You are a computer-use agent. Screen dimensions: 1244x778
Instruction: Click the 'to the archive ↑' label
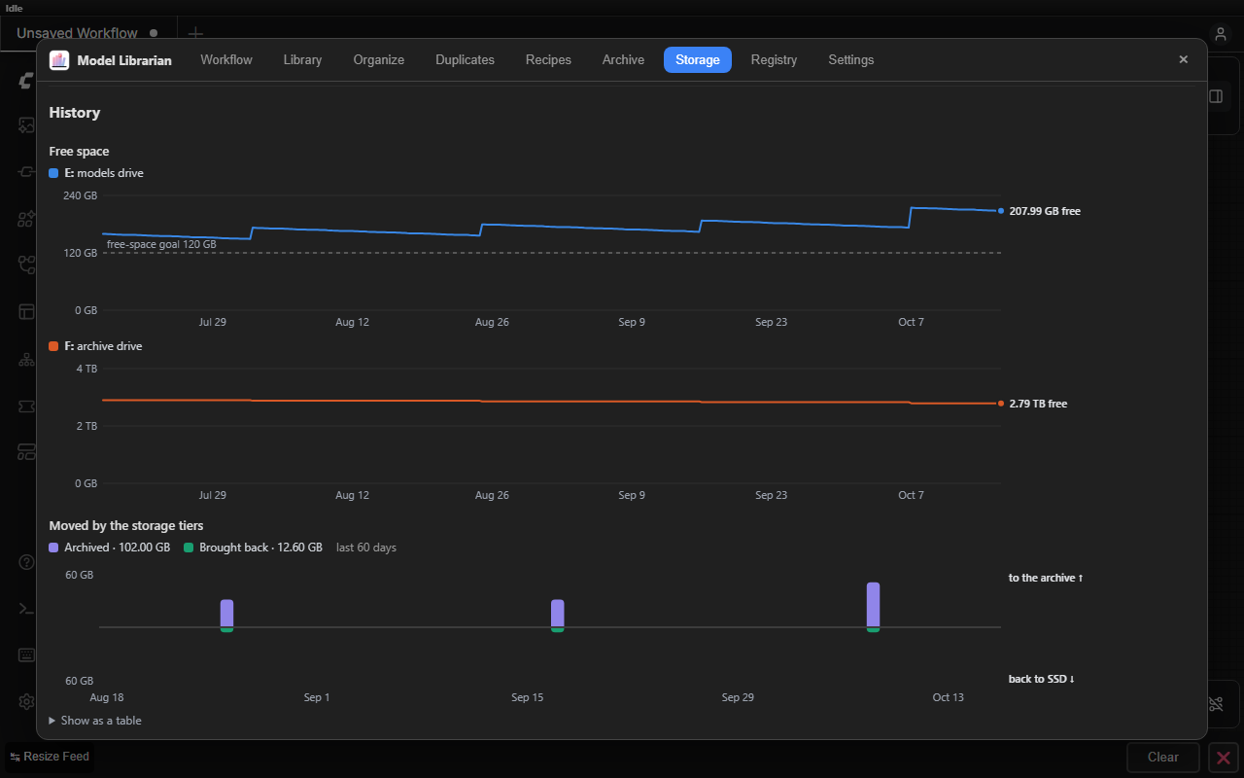tap(1046, 578)
